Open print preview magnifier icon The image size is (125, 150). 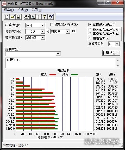pyautogui.click(x=32, y=17)
